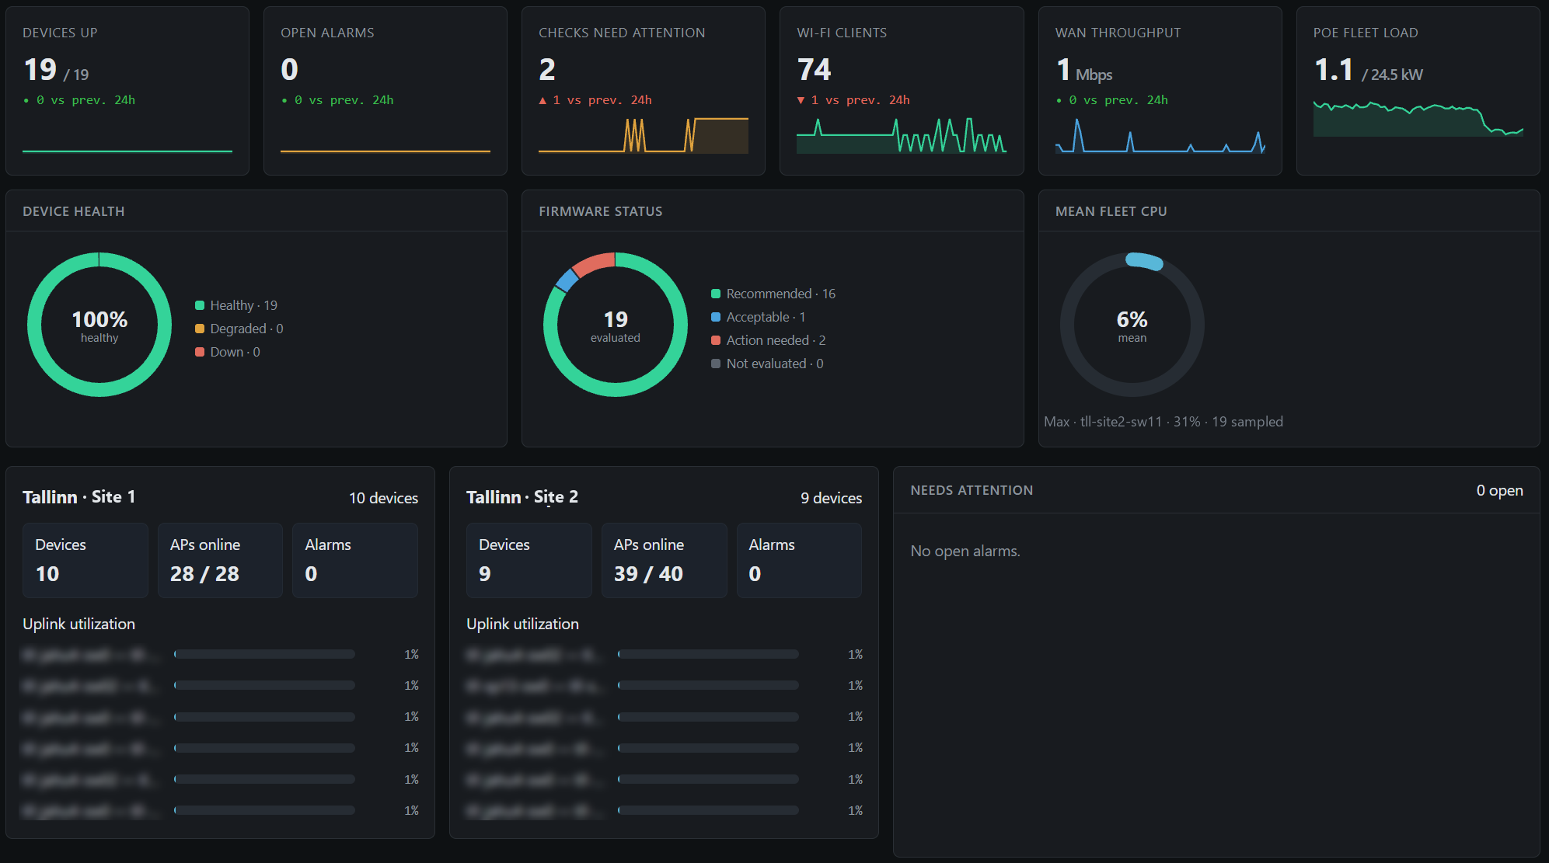Click the 100% healthy donut chart
Viewport: 1549px width, 863px height.
click(x=99, y=325)
